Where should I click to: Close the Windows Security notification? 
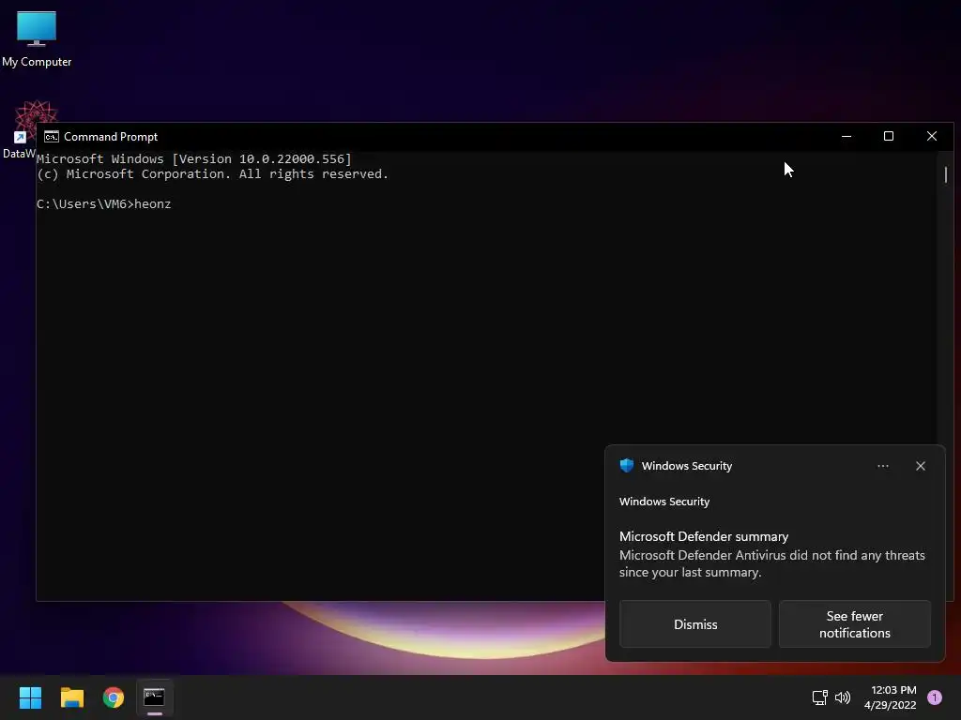pyautogui.click(x=921, y=466)
